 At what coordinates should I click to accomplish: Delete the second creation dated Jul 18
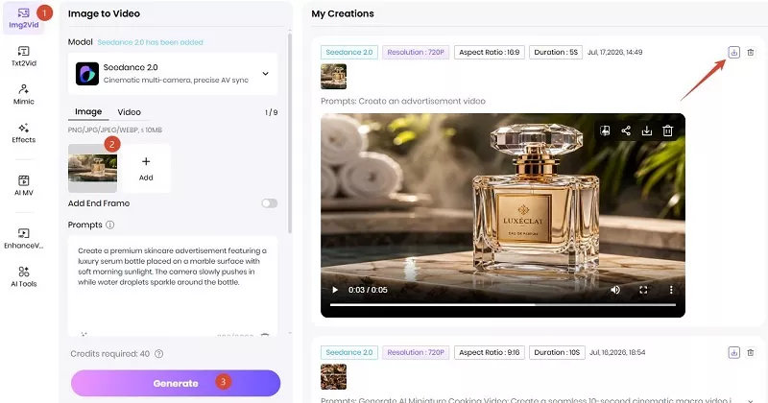(x=751, y=352)
